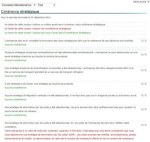Viewport: 150px width, 142px height.
Task: Click the green pas d'incohérence legend text
Action: (x=48, y=33)
